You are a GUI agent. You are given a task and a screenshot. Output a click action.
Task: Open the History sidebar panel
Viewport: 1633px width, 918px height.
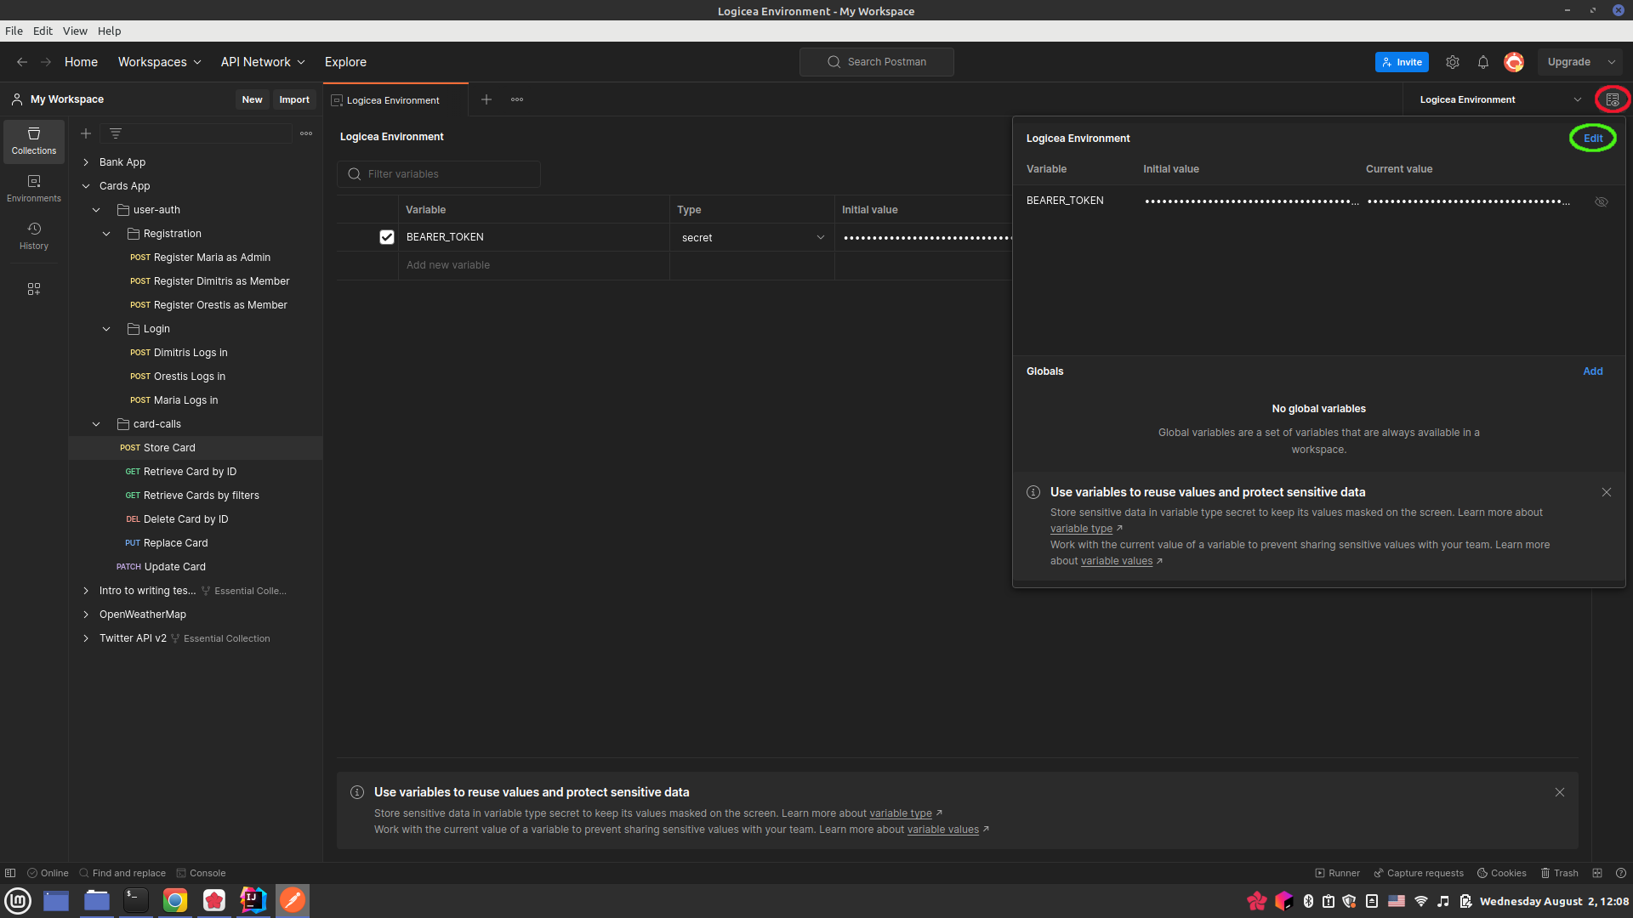[34, 235]
